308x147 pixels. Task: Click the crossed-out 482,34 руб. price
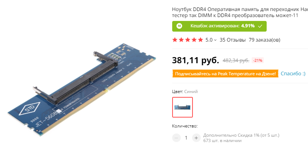(x=236, y=60)
